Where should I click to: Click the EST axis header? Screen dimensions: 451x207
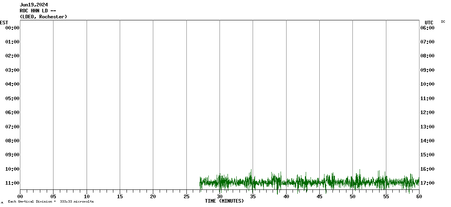coord(4,22)
